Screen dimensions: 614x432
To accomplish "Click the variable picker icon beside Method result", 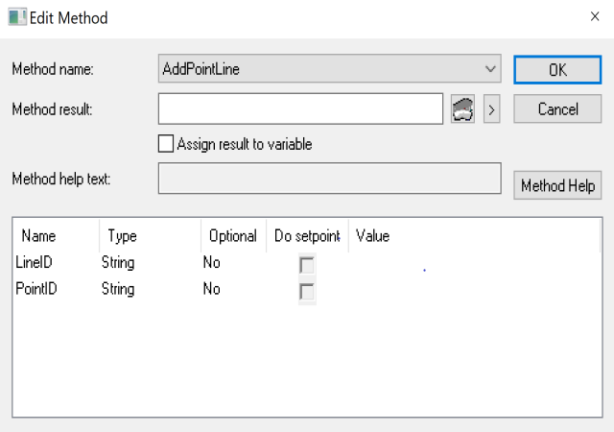I will point(462,109).
